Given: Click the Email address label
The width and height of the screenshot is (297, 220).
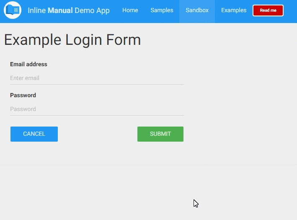Looking at the screenshot, I should pyautogui.click(x=28, y=64).
